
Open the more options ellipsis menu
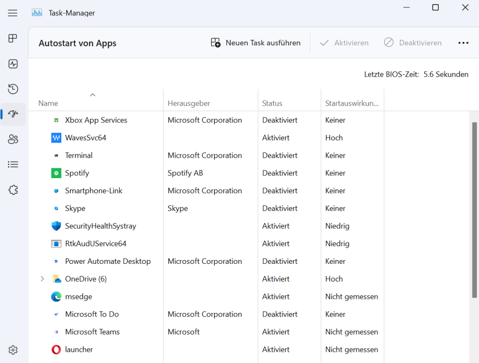[x=463, y=43]
